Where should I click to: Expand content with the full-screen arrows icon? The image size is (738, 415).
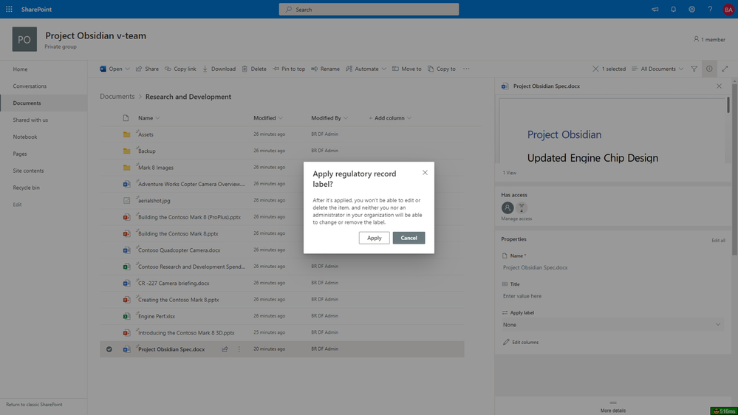(725, 69)
